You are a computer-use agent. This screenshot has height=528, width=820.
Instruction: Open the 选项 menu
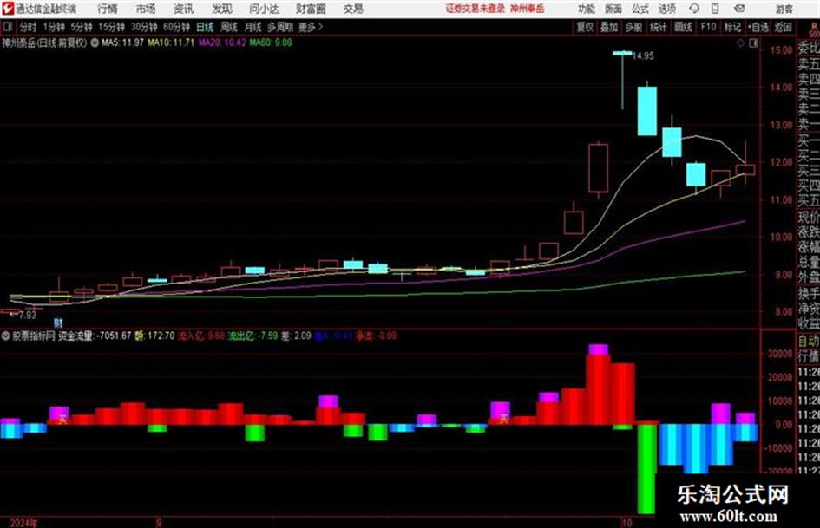(666, 9)
